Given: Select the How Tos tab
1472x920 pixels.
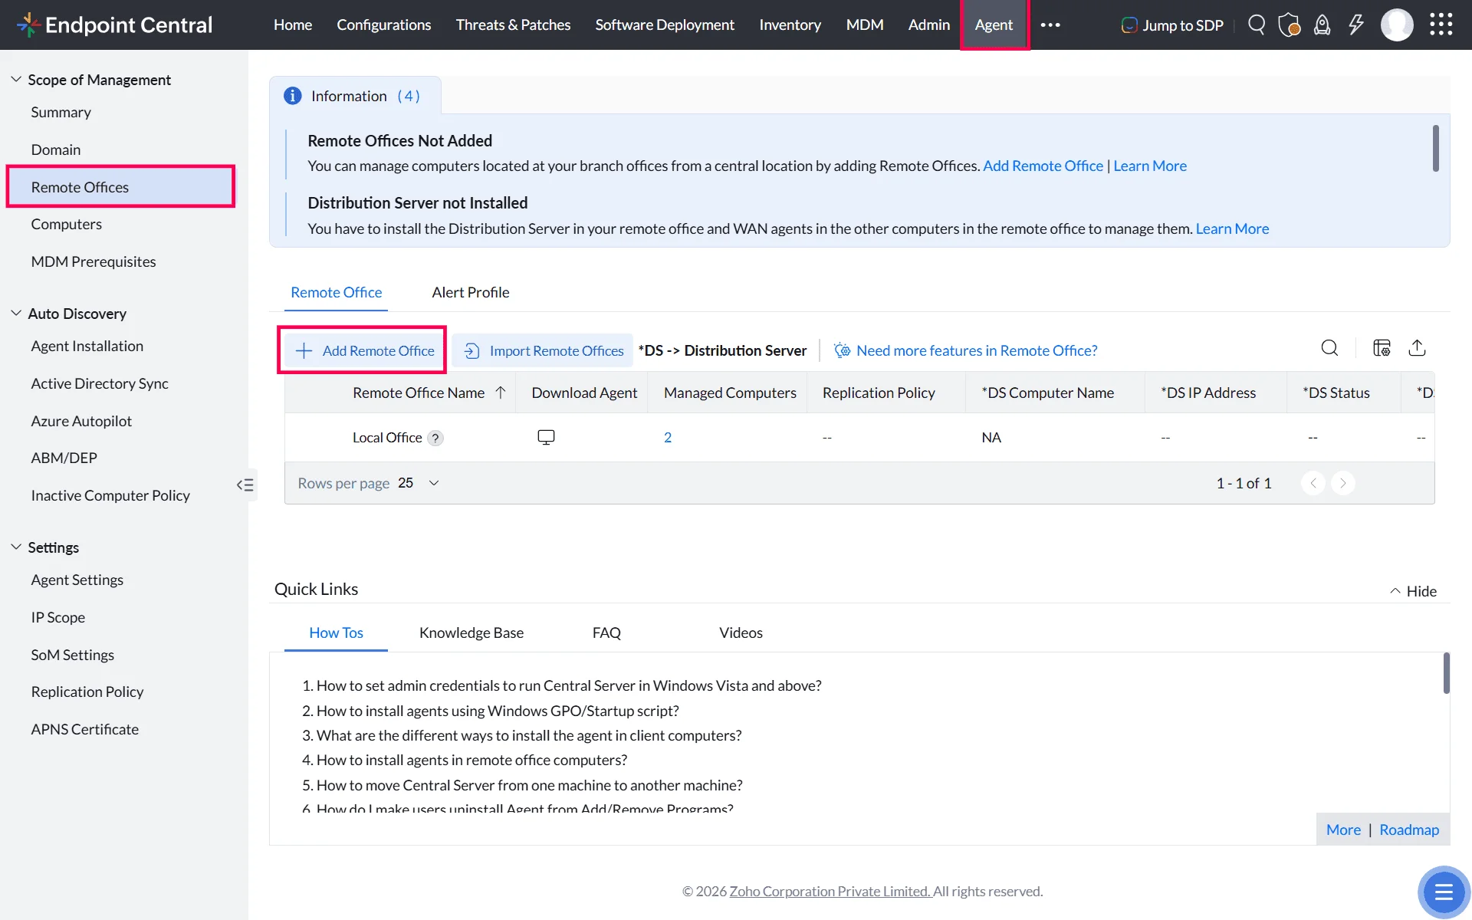Looking at the screenshot, I should tap(336, 632).
